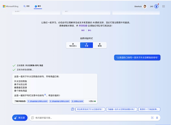
Task: Click the 新主题 new topic button
Action: [x=20, y=118]
